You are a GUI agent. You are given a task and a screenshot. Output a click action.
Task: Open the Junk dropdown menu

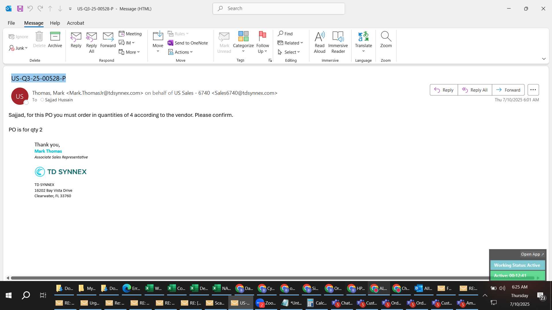tap(18, 48)
